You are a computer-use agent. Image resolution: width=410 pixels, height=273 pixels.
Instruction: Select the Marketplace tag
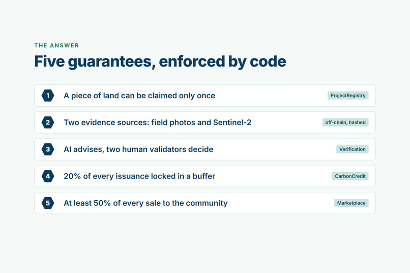[351, 203]
